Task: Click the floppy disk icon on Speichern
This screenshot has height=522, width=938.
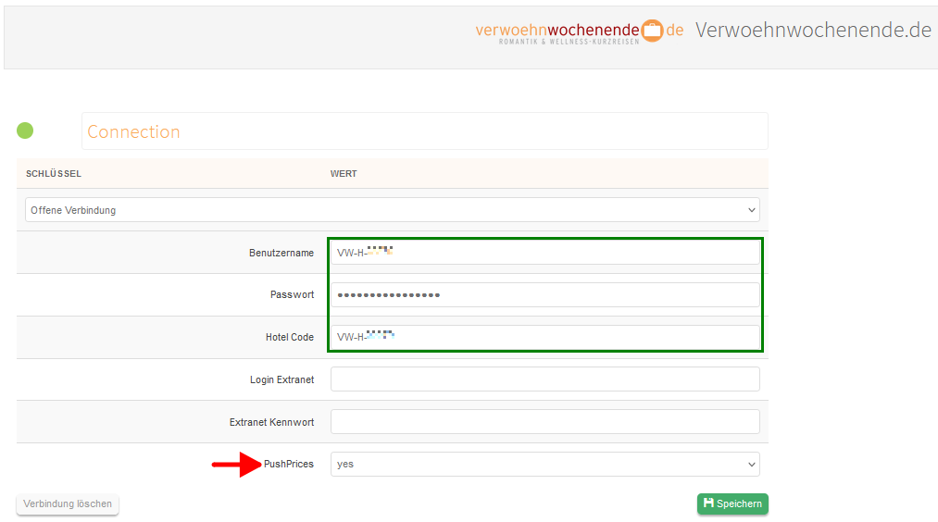Action: (708, 503)
